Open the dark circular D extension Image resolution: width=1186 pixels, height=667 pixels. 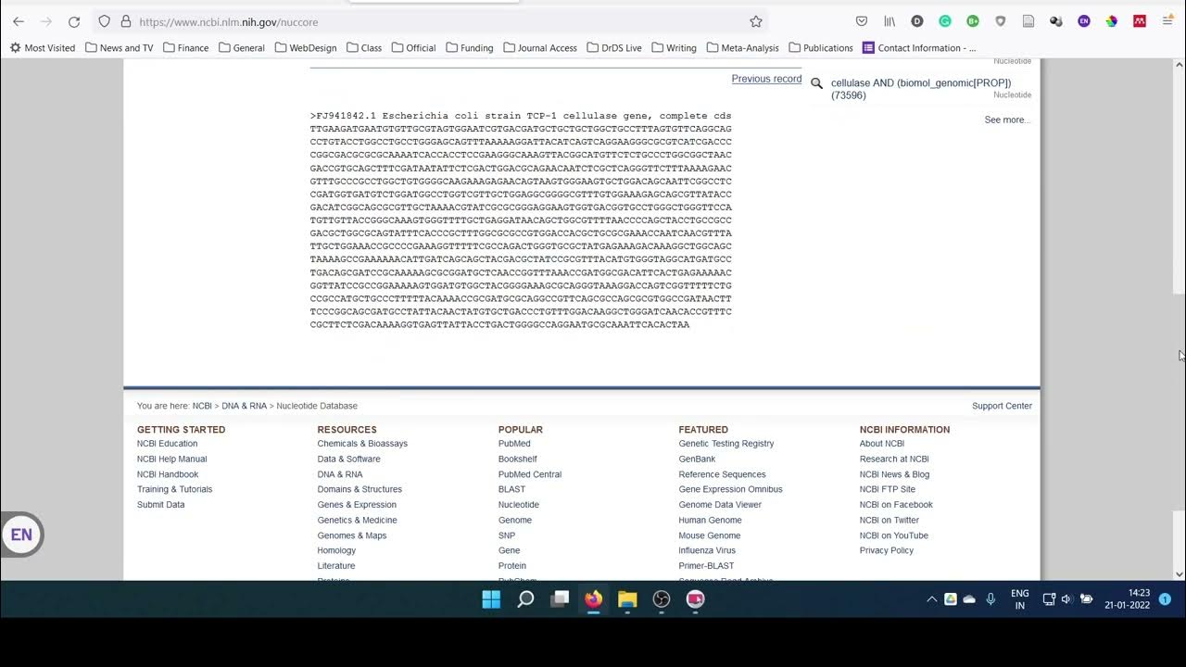point(917,21)
